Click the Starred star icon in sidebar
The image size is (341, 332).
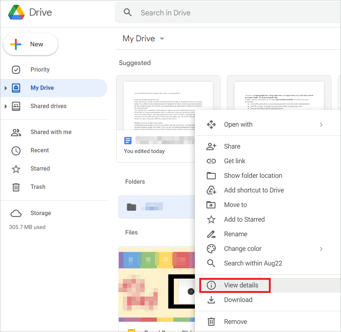coord(16,168)
